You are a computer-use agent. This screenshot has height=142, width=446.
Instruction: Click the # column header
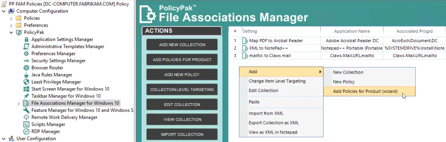[235, 31]
